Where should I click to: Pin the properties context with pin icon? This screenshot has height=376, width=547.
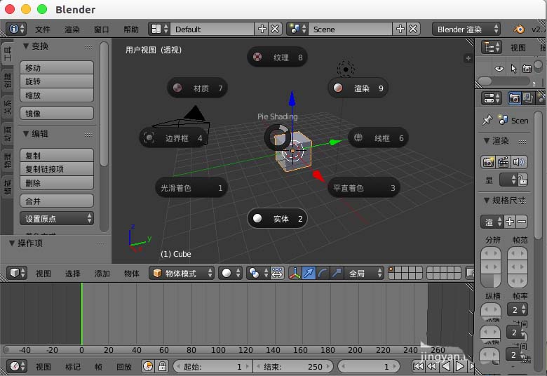487,120
